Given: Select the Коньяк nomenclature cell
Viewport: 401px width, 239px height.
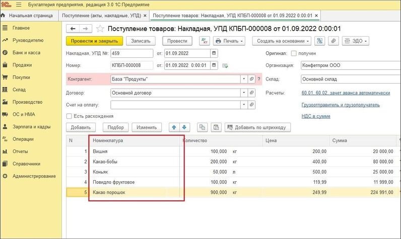Looking at the screenshot, I should click(x=136, y=172).
